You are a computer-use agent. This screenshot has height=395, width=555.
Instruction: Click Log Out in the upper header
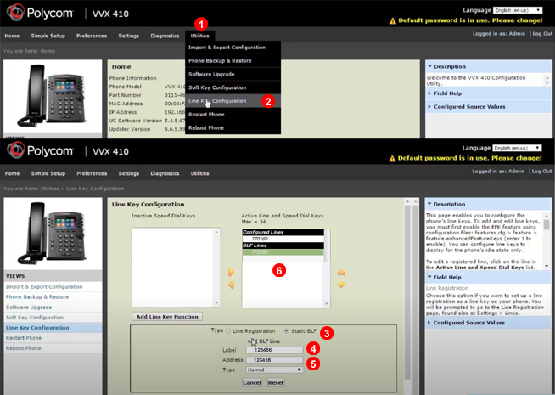click(542, 34)
